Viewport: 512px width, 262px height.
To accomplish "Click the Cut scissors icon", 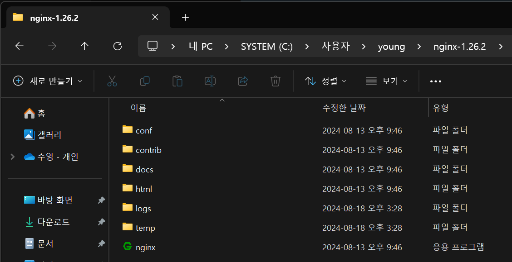I will (x=112, y=81).
